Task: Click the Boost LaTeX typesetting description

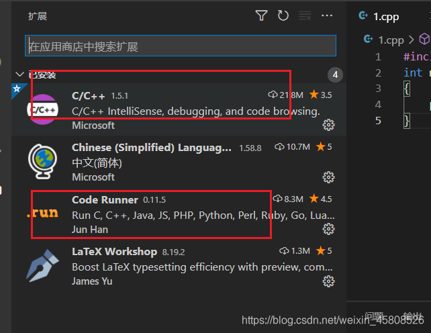Action: [x=202, y=267]
